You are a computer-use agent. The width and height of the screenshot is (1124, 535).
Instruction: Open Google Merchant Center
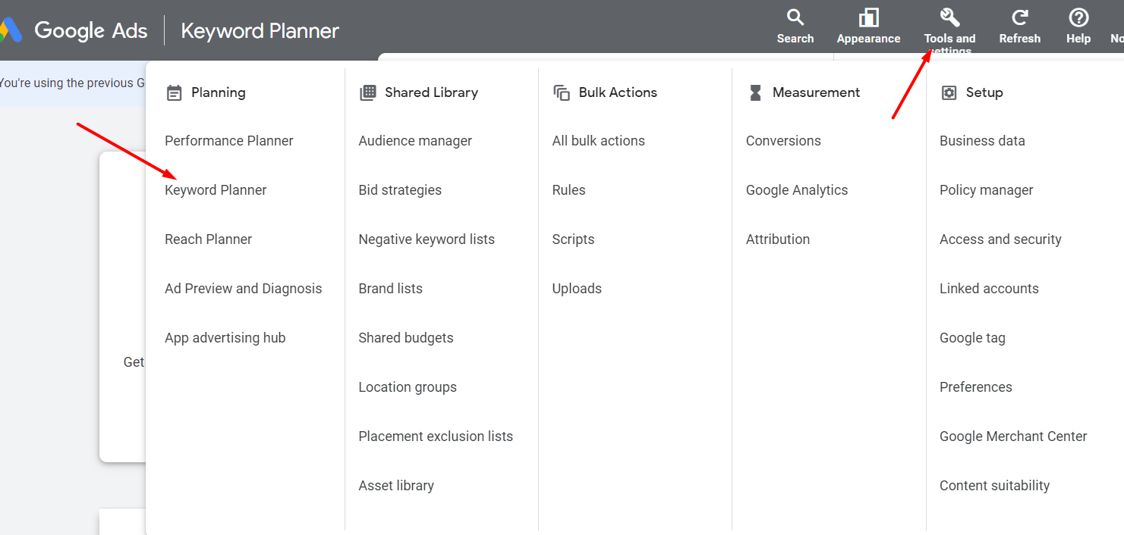coord(1013,436)
